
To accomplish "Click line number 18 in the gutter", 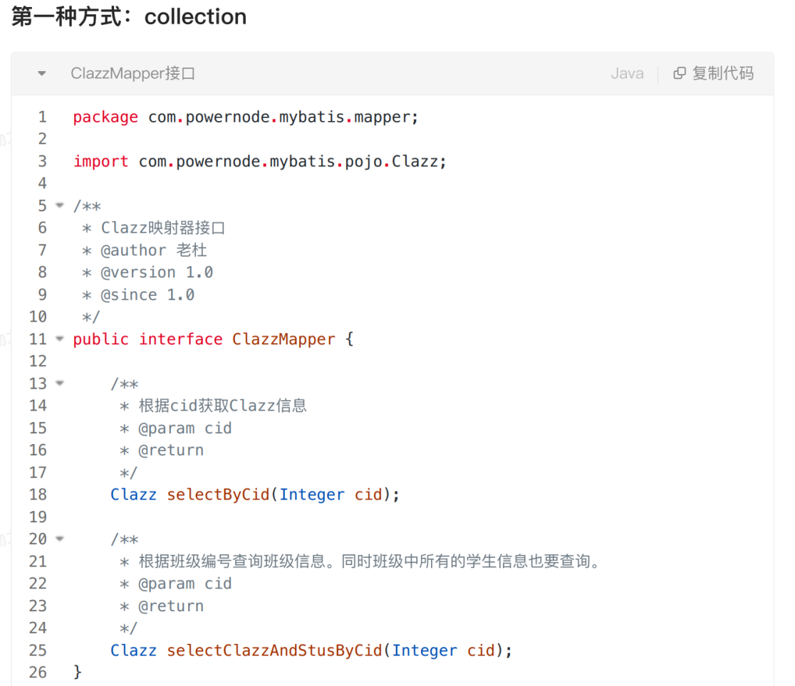I will click(38, 495).
